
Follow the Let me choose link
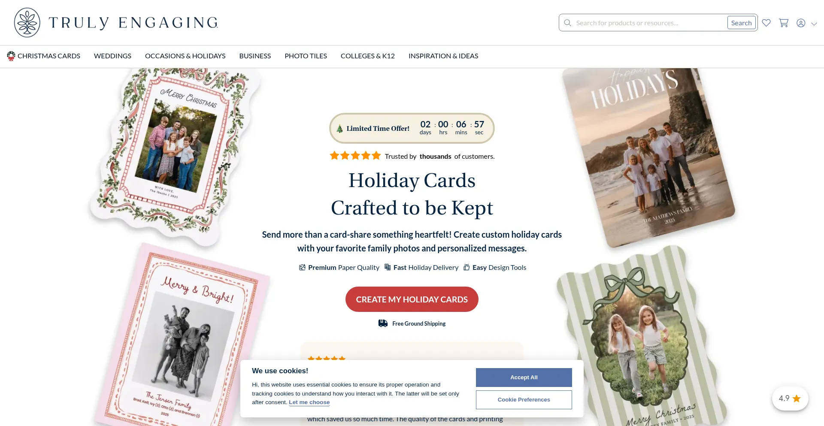click(x=309, y=402)
